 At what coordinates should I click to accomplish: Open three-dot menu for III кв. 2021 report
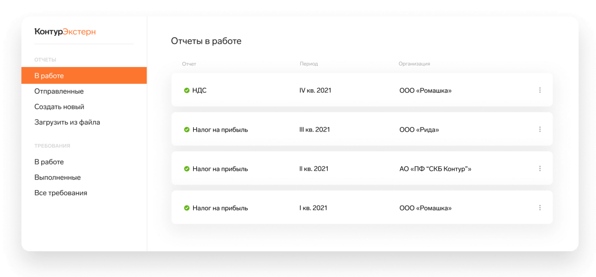click(539, 130)
